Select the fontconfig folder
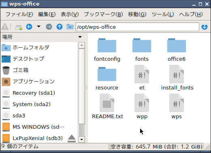The width and height of the screenshot is (211, 153). [x=107, y=50]
